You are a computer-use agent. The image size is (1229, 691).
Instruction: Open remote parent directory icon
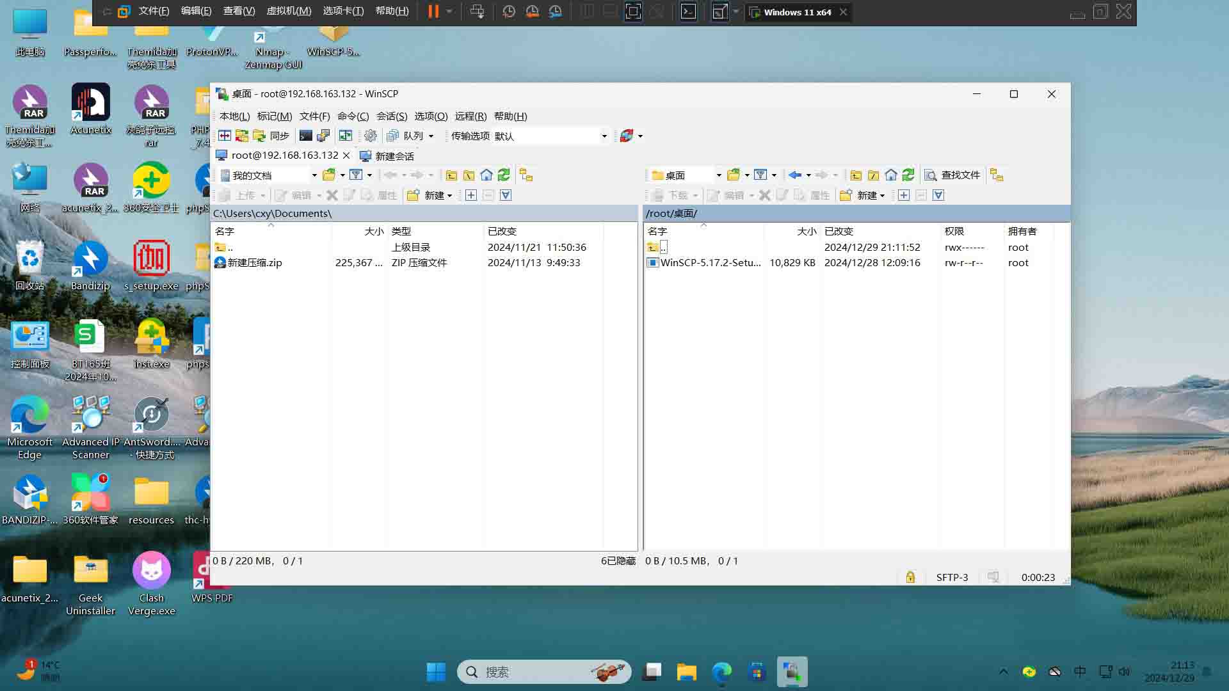pyautogui.click(x=856, y=175)
